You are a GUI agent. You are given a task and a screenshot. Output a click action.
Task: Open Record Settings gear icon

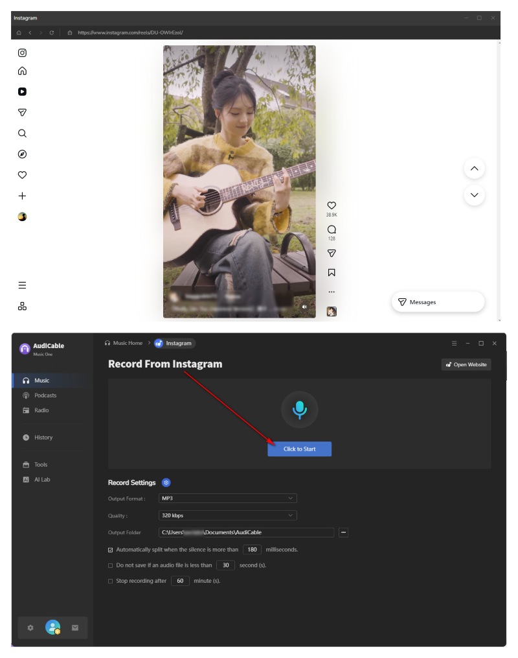(x=166, y=483)
